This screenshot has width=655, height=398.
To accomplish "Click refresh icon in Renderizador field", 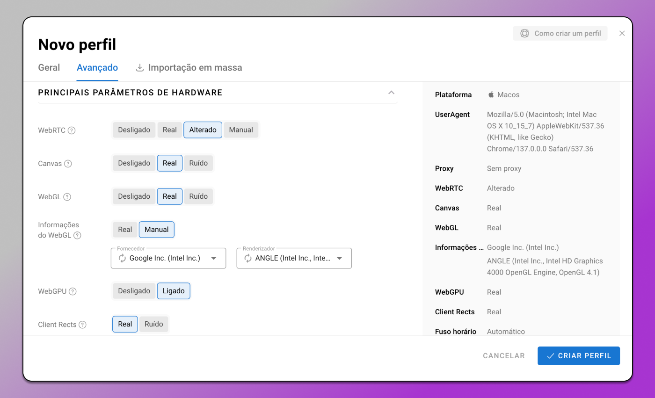I will click(x=248, y=258).
